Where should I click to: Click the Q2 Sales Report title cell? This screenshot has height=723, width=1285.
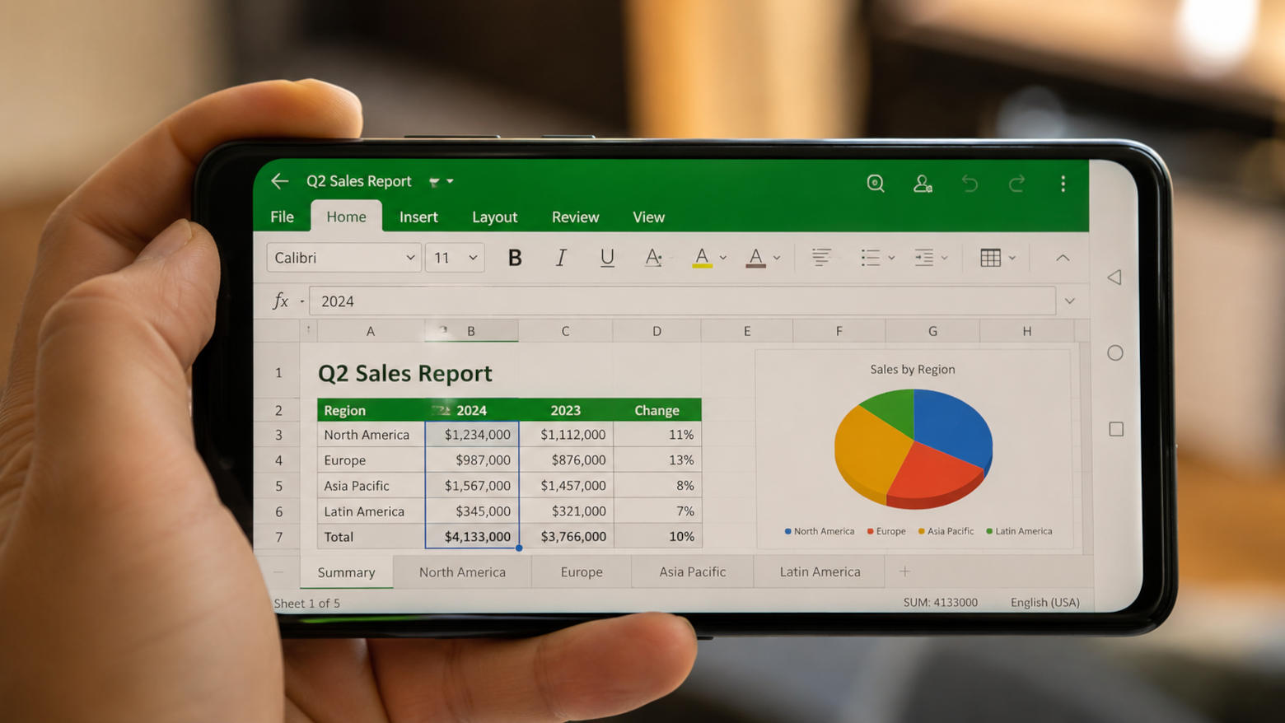[x=405, y=373]
